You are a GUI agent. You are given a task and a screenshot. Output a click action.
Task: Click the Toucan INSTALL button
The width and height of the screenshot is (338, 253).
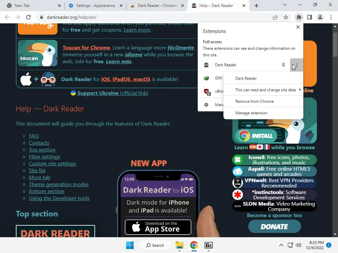pos(256,136)
